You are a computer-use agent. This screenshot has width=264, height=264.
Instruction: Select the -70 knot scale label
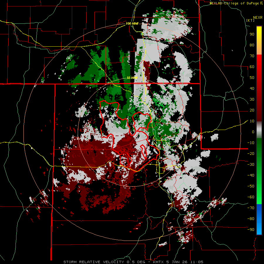[251, 208]
